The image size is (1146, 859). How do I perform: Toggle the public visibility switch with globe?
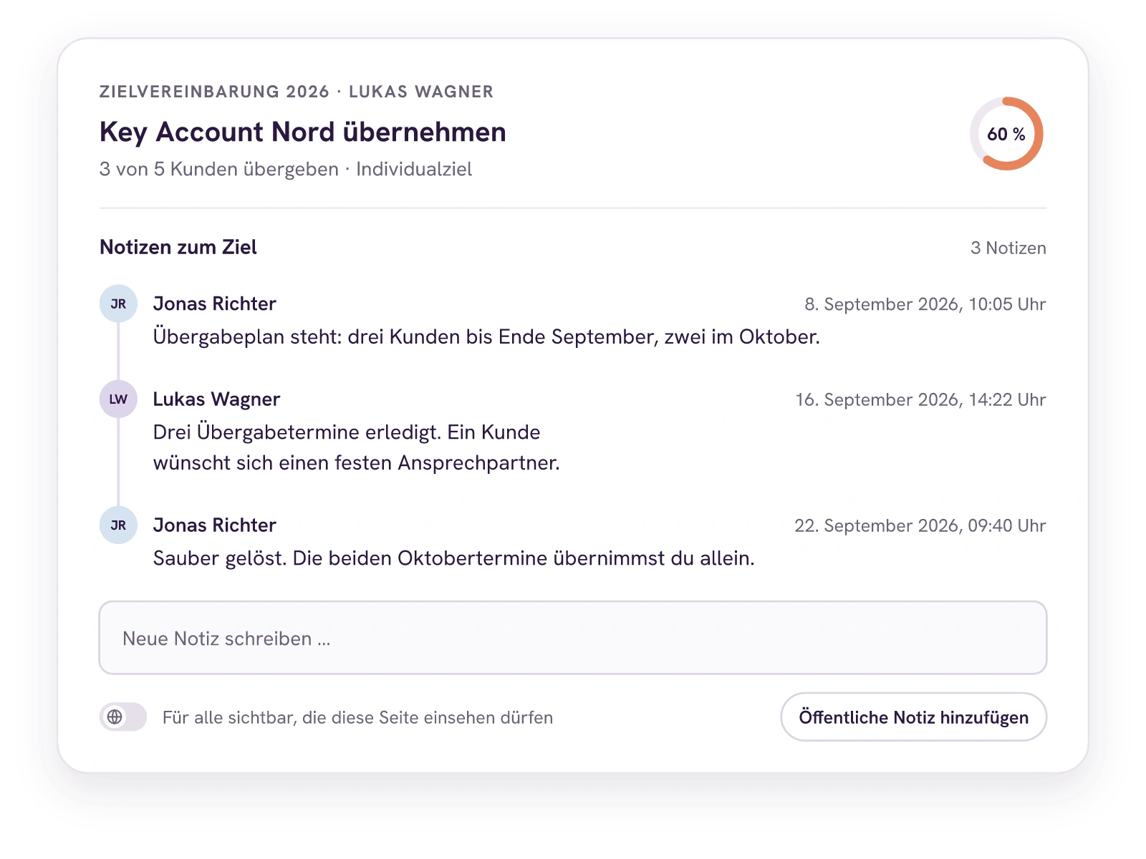(x=123, y=717)
